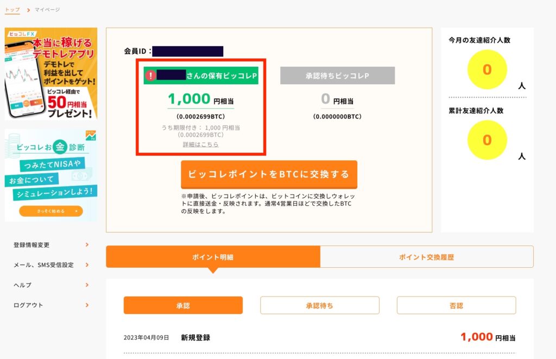Click the 詳細はこちら link
This screenshot has width=556, height=359.
[201, 144]
